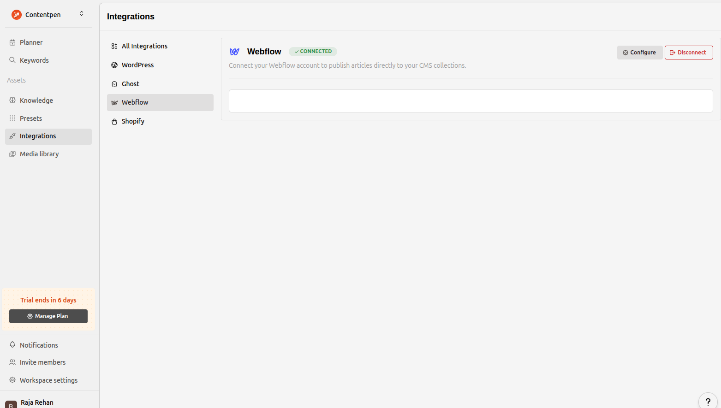721x408 pixels.
Task: Click the Media library icon
Action: 12,154
